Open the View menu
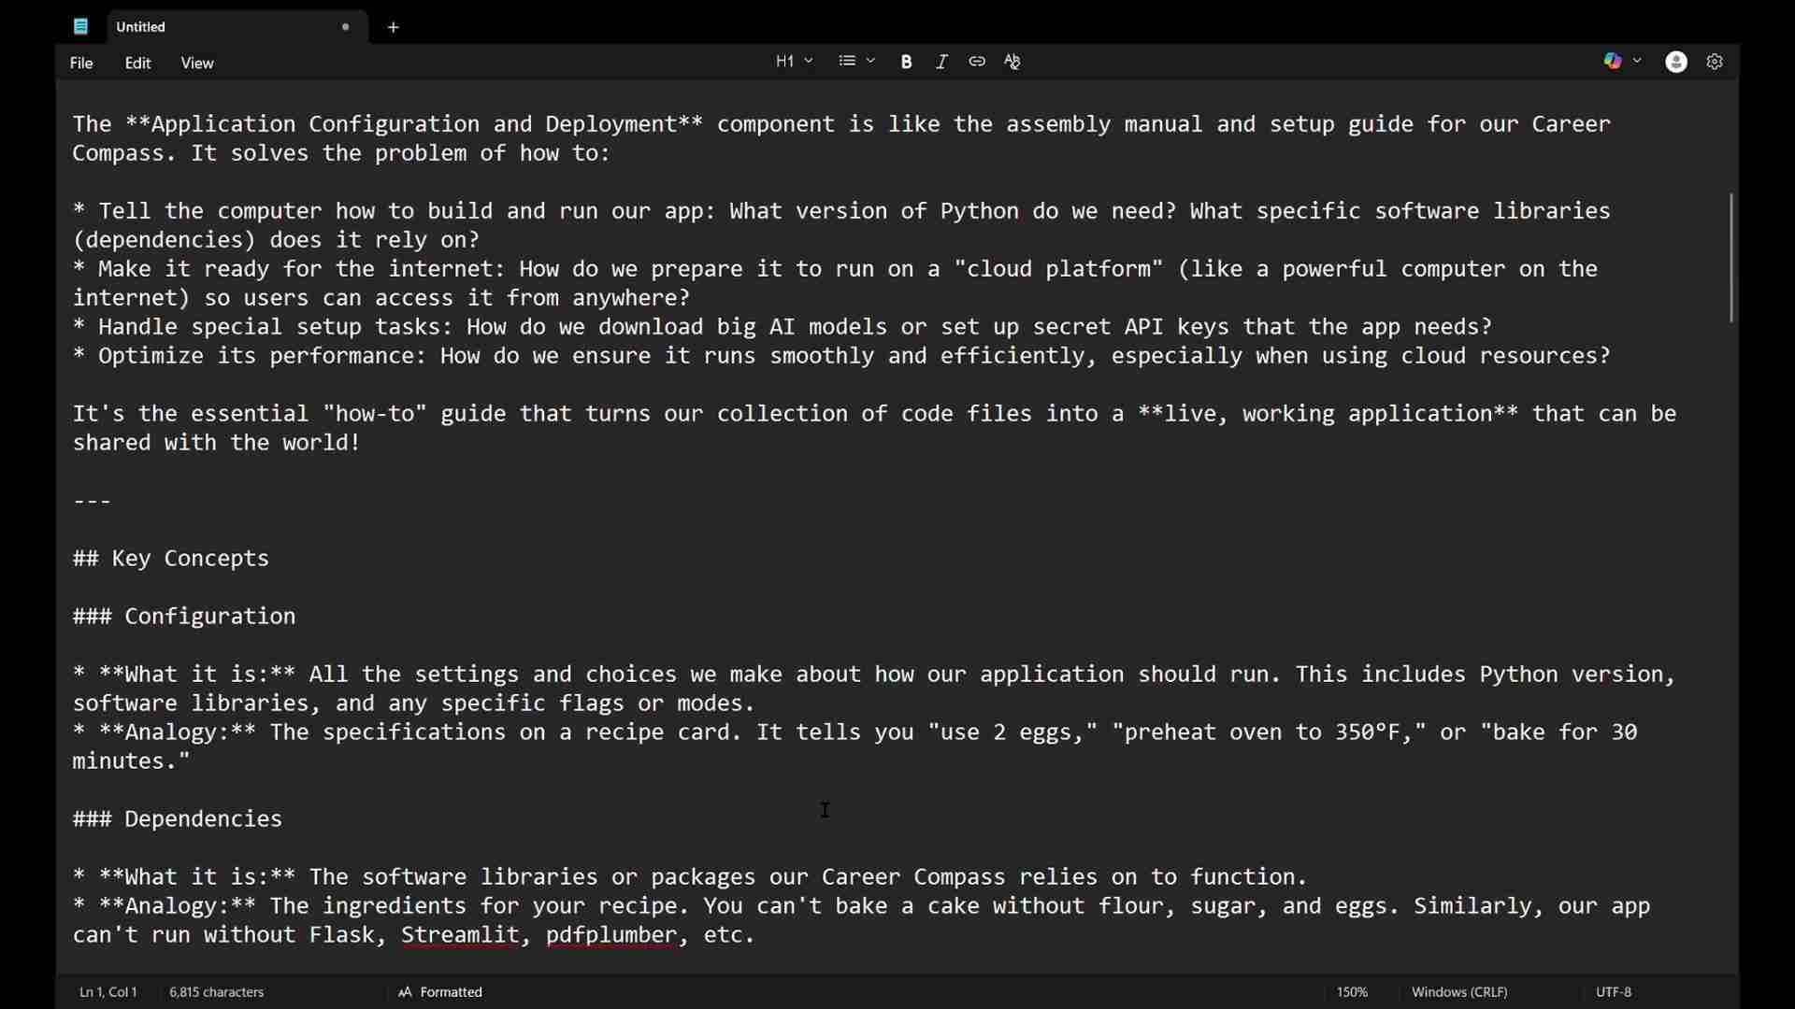 (x=197, y=64)
